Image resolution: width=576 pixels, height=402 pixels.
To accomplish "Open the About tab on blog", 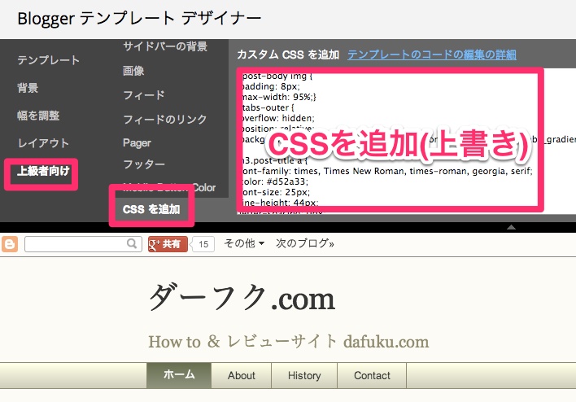I will (242, 375).
